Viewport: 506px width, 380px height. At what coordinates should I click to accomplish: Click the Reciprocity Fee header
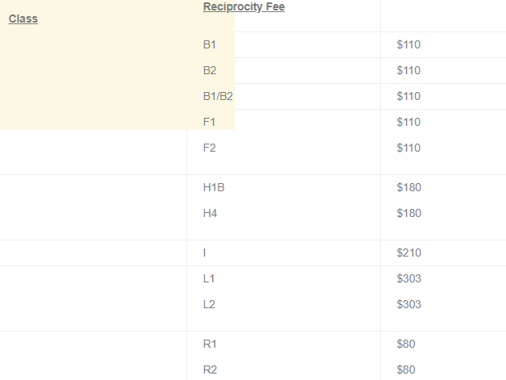click(244, 6)
